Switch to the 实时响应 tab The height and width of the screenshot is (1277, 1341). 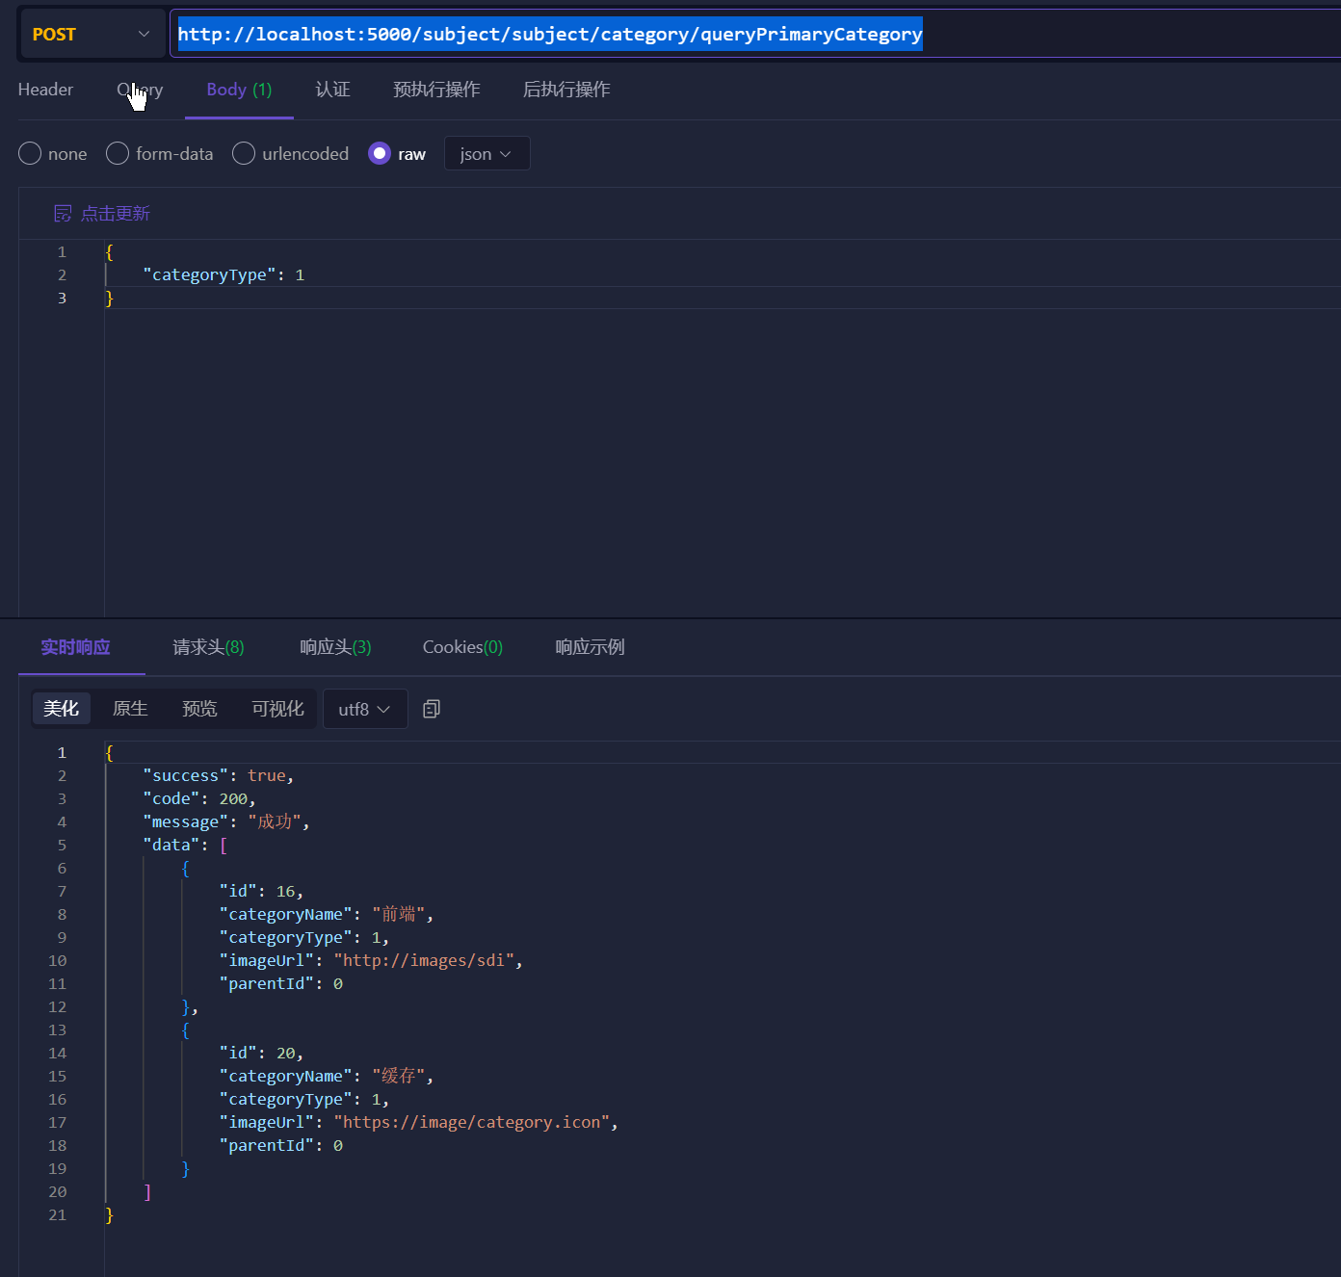(x=75, y=647)
